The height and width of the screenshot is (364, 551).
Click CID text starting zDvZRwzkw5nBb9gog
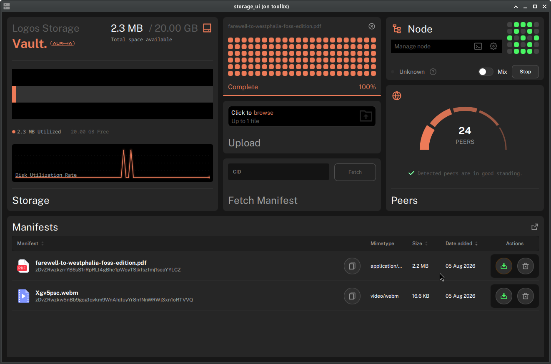coord(114,300)
